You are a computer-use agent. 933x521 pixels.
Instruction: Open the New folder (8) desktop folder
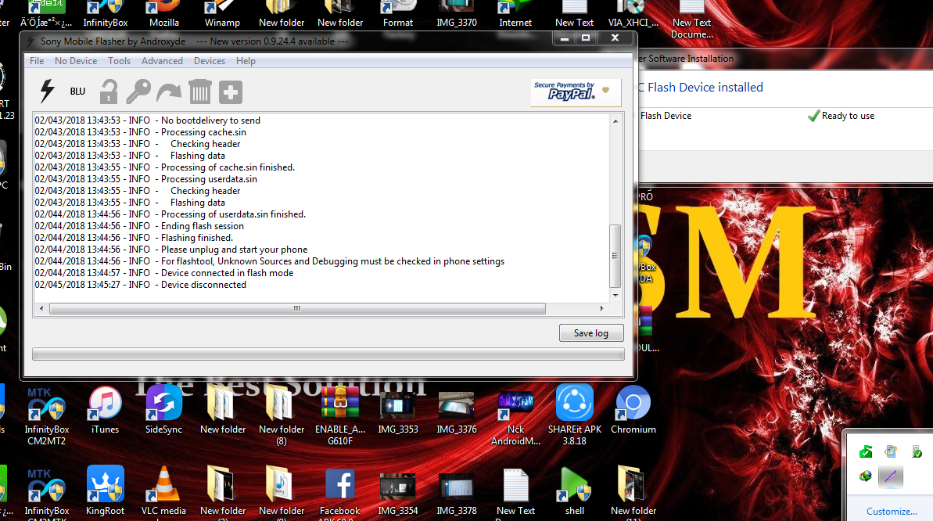[282, 416]
